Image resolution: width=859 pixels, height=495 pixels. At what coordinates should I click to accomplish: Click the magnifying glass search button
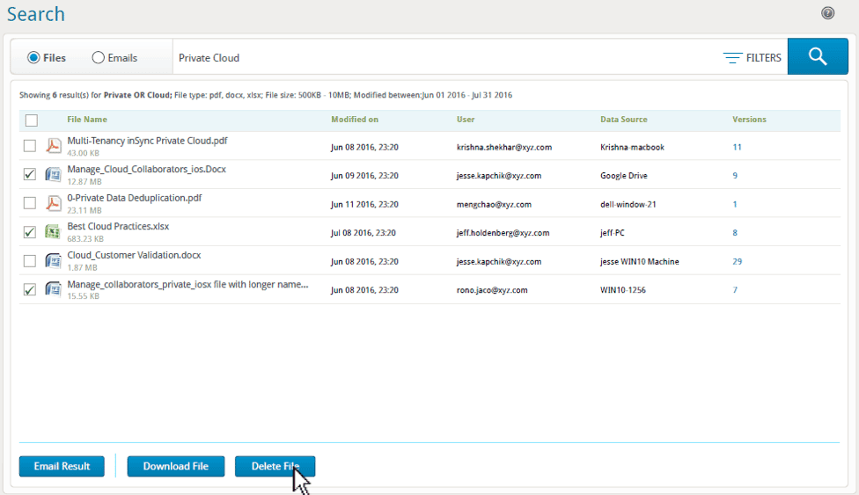point(818,57)
